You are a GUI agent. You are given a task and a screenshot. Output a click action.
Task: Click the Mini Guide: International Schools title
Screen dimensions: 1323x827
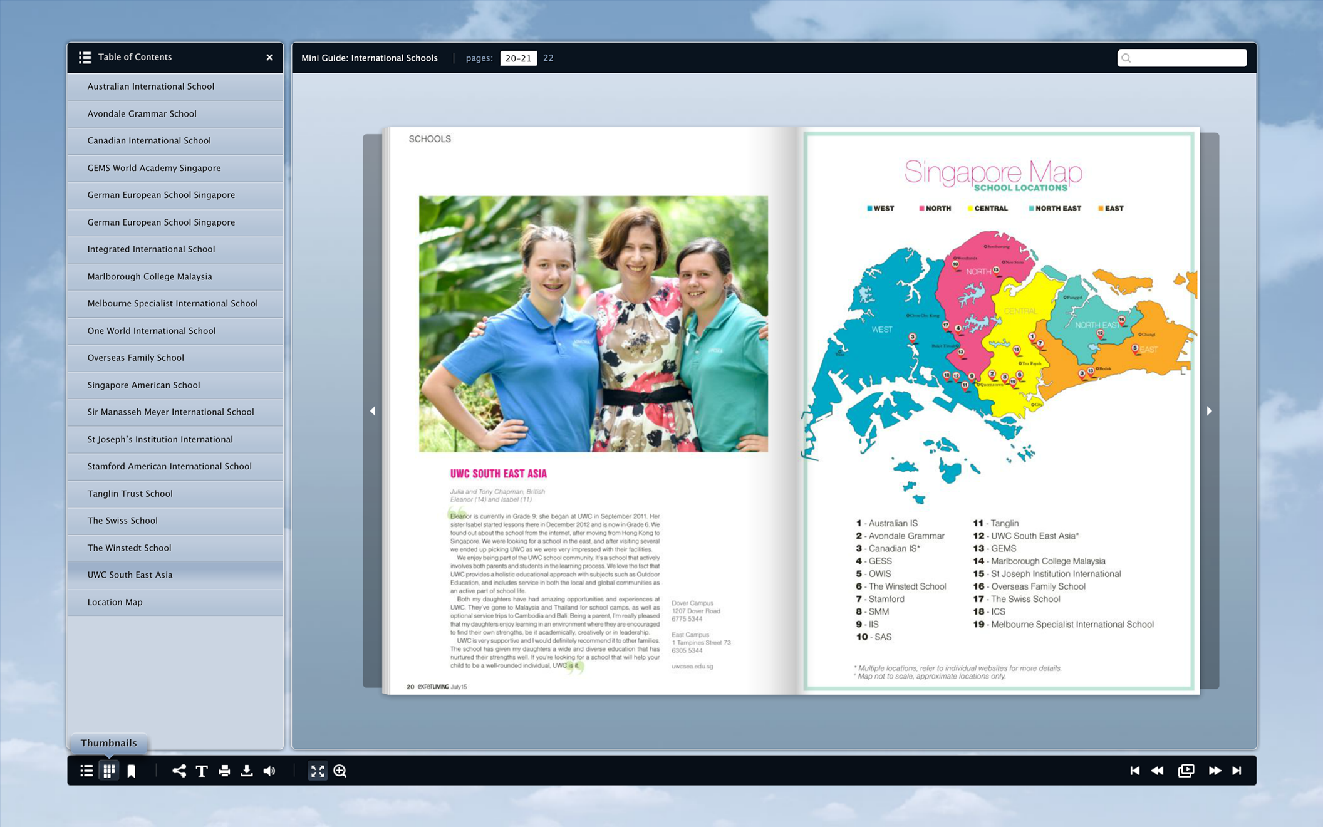coord(370,58)
